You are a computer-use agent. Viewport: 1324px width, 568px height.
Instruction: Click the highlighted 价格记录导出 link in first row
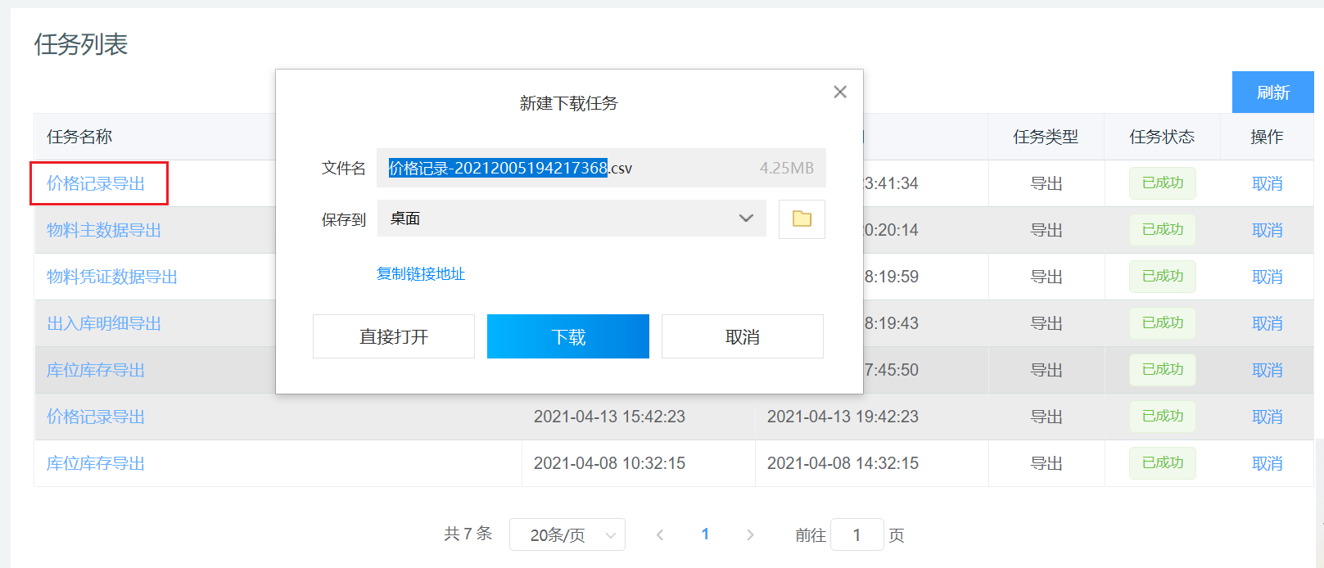click(x=96, y=183)
